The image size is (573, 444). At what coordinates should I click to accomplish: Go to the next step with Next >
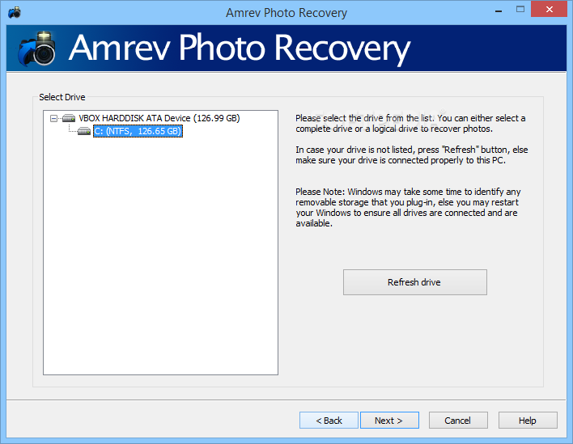pos(389,421)
